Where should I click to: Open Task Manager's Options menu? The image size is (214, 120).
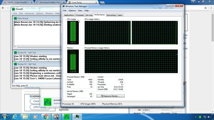pos(72,11)
